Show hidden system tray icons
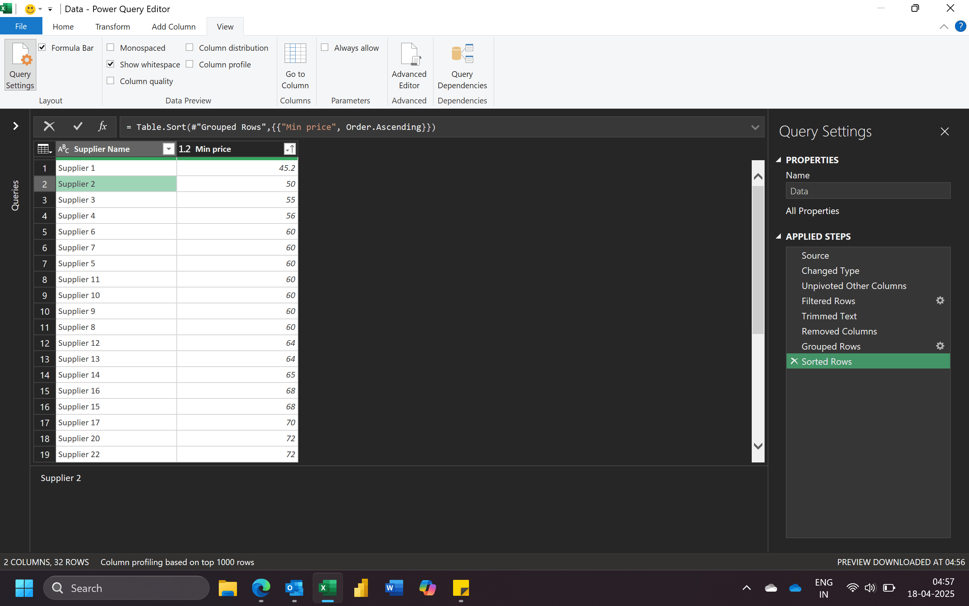 tap(746, 588)
